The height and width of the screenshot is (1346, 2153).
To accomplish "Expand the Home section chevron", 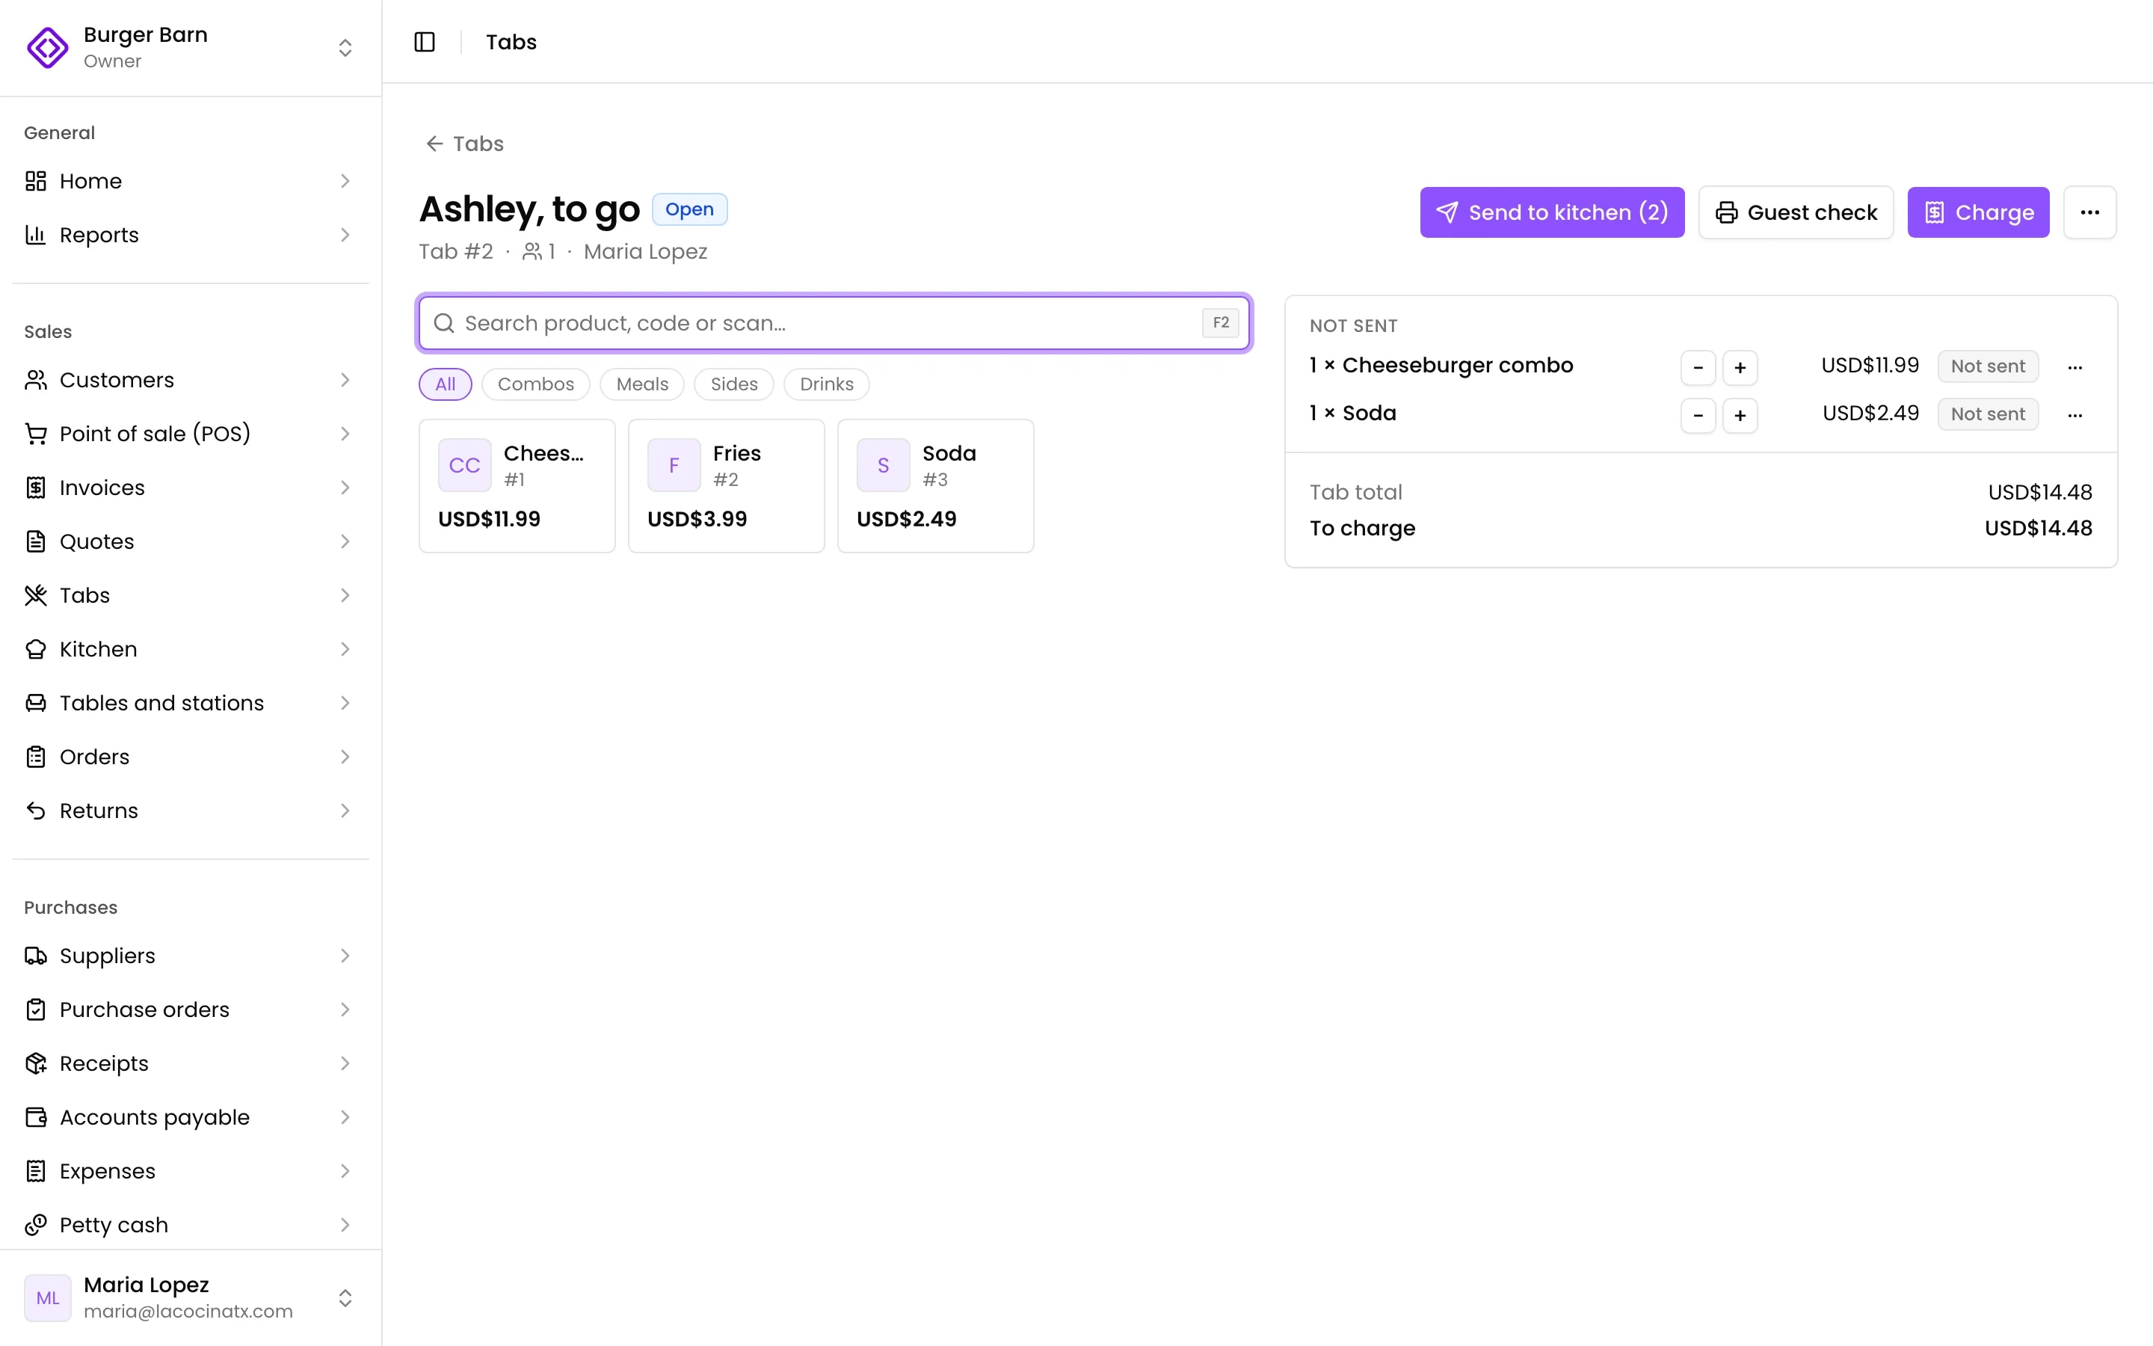I will click(345, 181).
